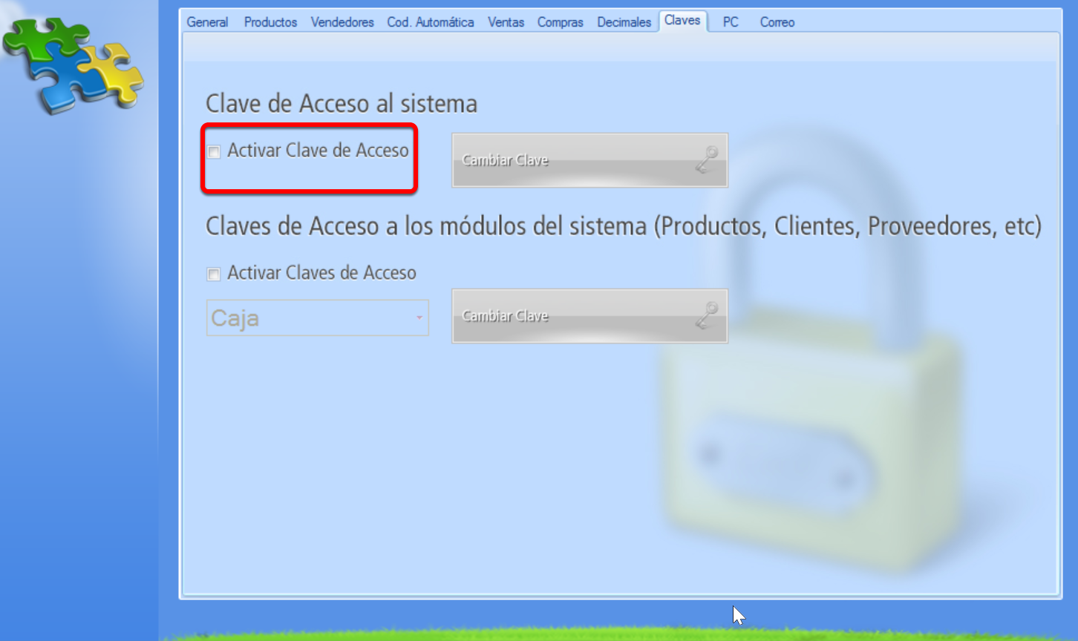Select a module from the Caja combo box
1078x641 pixels.
pyautogui.click(x=317, y=317)
